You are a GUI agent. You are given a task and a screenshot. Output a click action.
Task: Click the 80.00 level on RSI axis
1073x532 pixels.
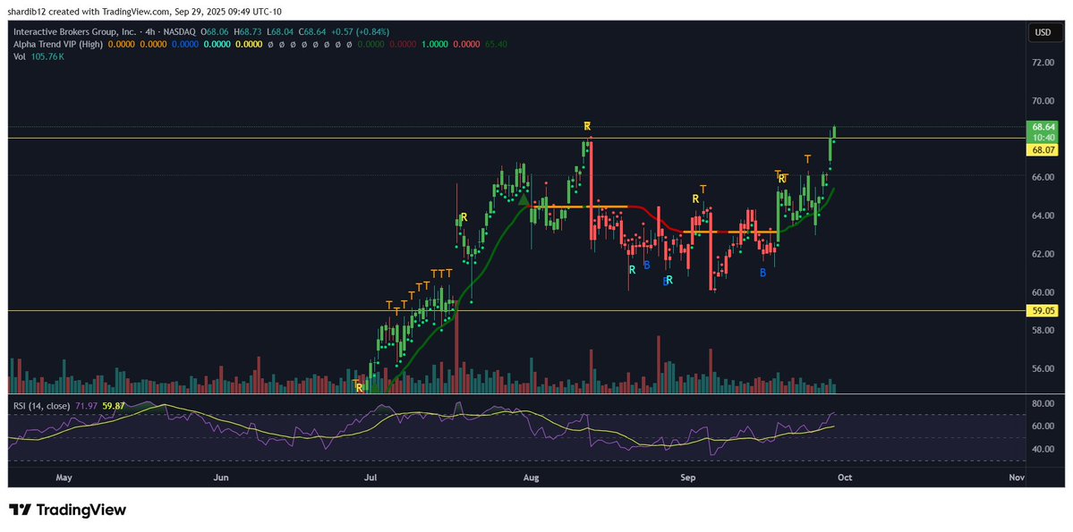(x=1042, y=404)
